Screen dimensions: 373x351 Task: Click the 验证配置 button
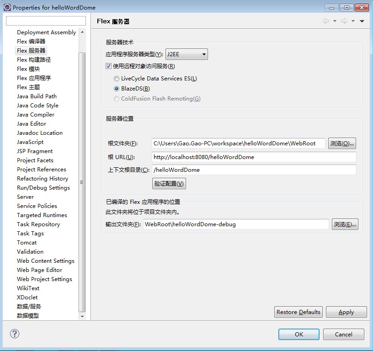[169, 184]
